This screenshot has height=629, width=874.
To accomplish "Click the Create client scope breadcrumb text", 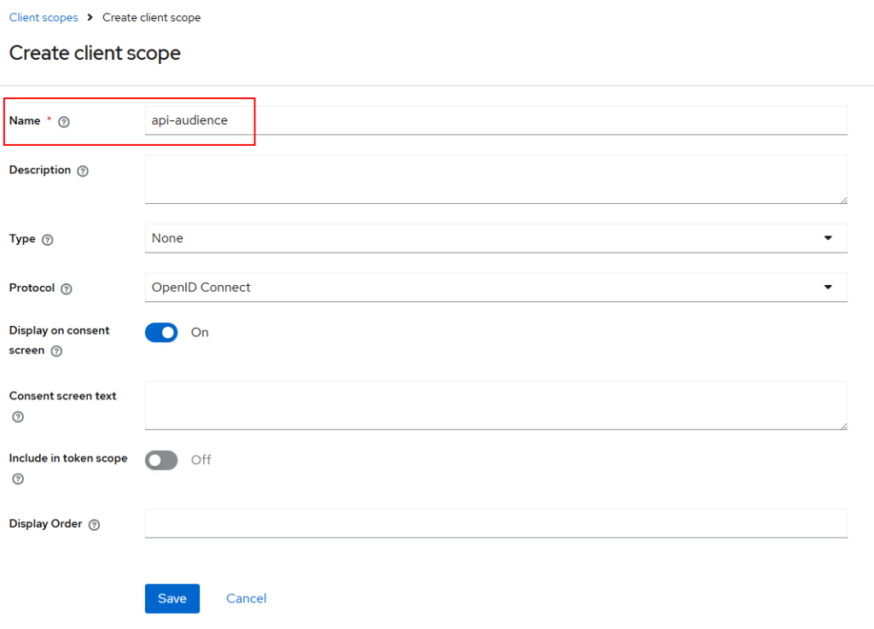I will pyautogui.click(x=152, y=17).
